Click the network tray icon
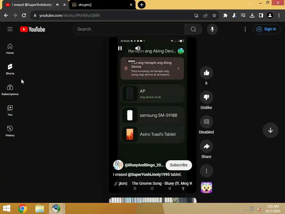 pos(252,208)
